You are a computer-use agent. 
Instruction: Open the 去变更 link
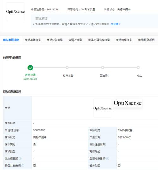[x=115, y=24]
